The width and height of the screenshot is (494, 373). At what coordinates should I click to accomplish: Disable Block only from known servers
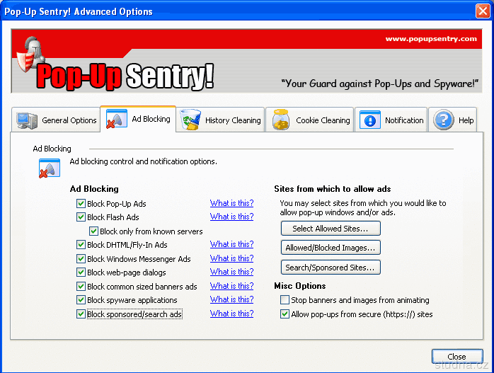click(93, 231)
